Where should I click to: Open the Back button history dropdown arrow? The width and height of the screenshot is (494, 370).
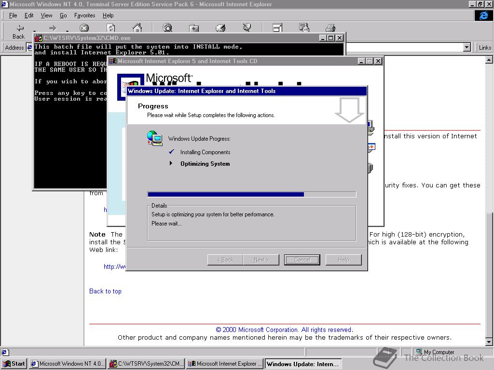click(x=35, y=31)
